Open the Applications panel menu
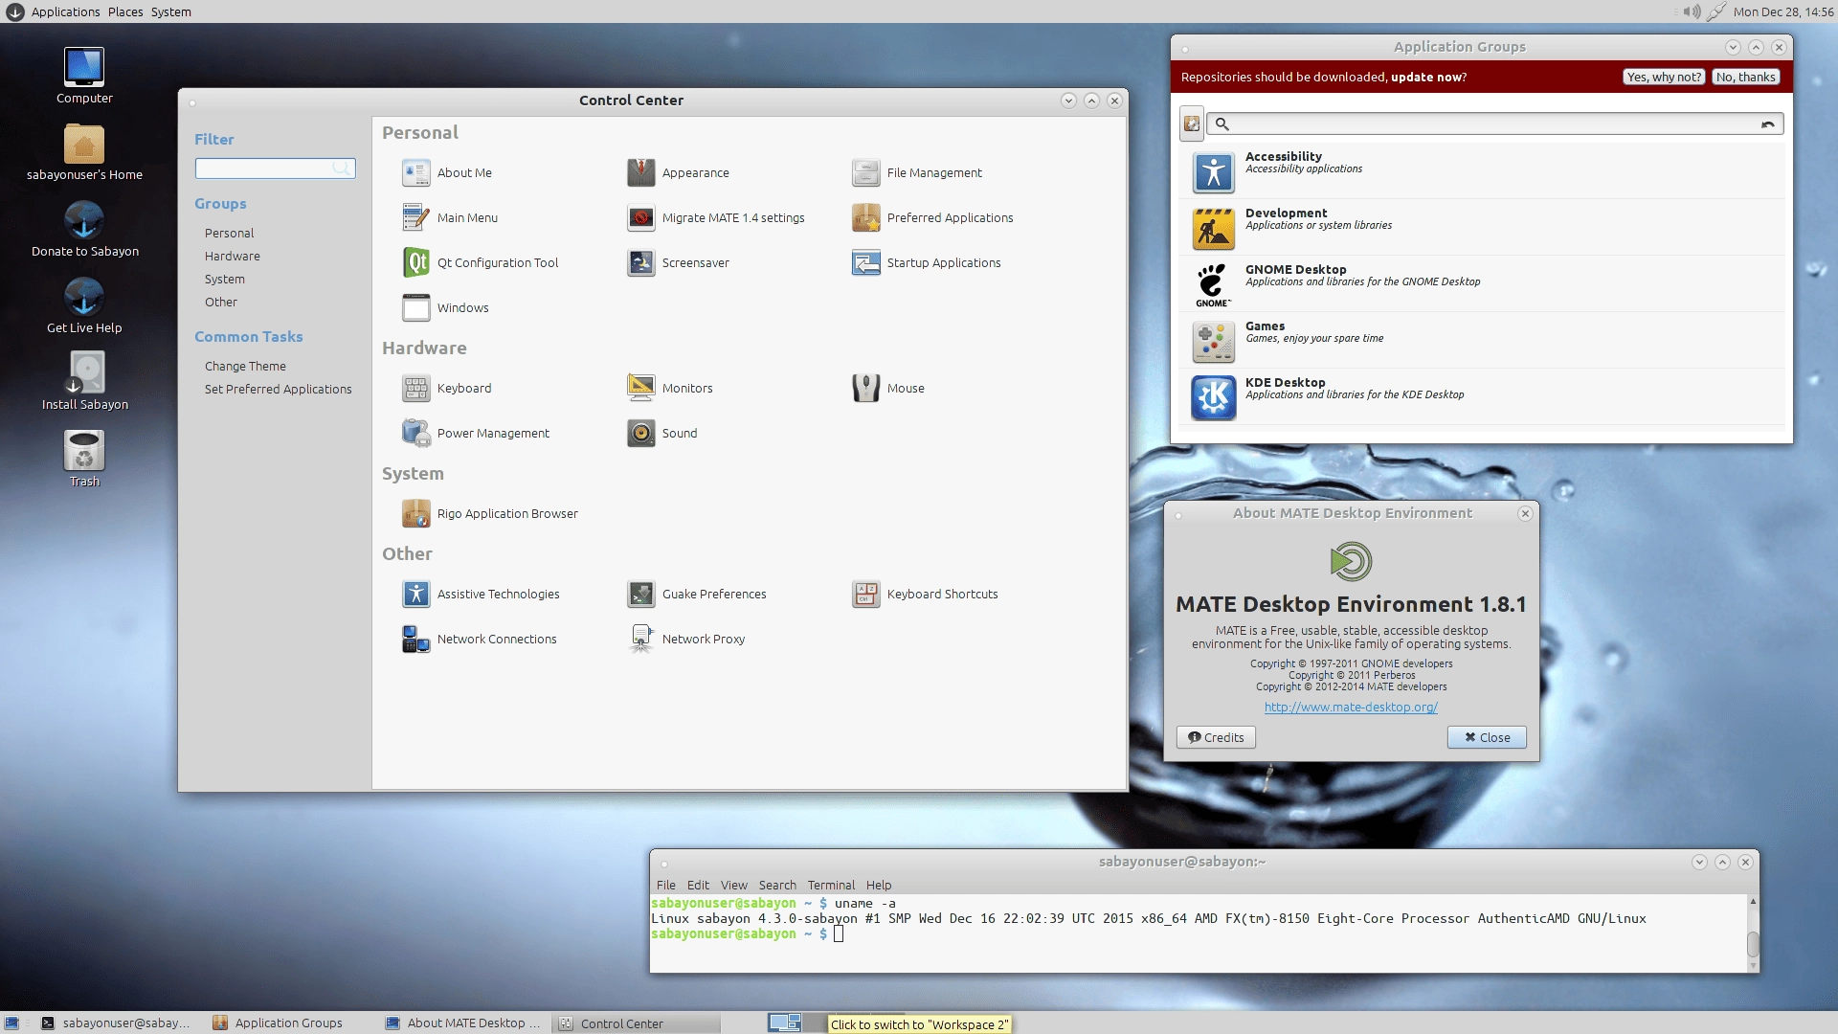 (65, 11)
